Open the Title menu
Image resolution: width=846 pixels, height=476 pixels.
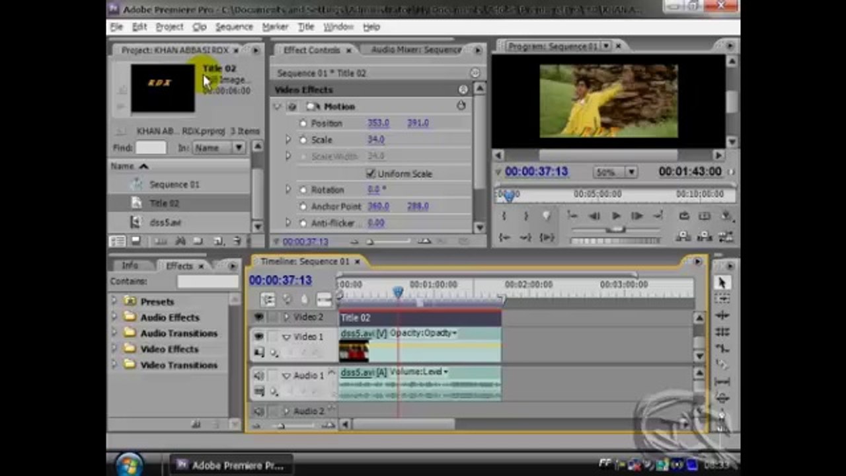[x=306, y=26]
